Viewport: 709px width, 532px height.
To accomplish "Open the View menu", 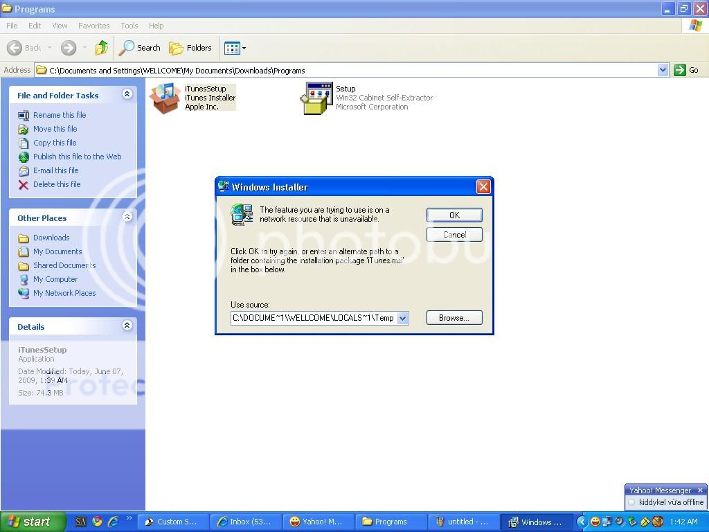I will coord(60,26).
